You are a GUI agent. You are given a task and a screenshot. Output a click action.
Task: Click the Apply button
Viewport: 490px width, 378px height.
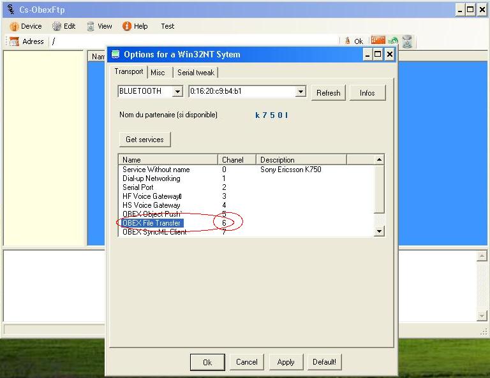coord(286,362)
